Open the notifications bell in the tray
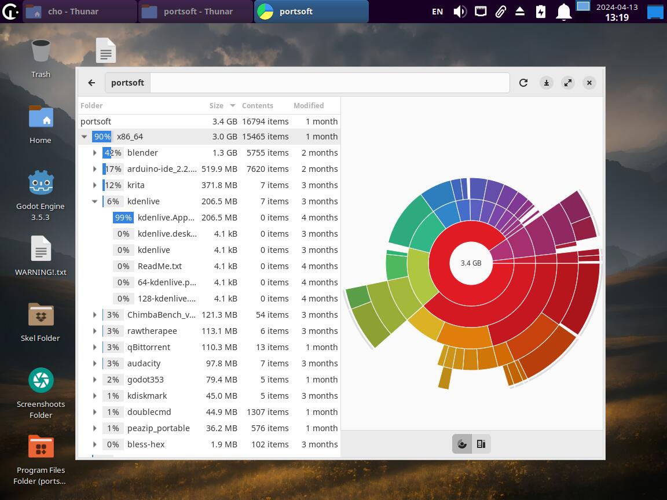Viewport: 667px width, 500px height. (563, 12)
